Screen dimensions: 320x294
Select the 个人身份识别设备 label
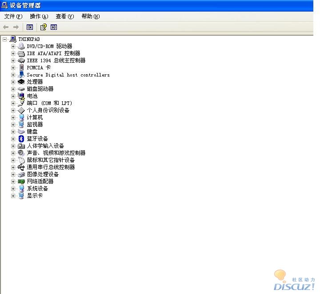pyautogui.click(x=48, y=110)
